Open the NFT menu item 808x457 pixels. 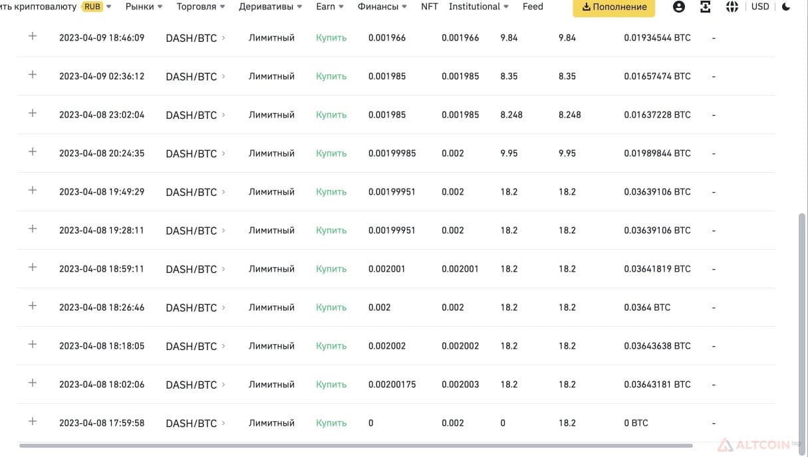[x=430, y=7]
